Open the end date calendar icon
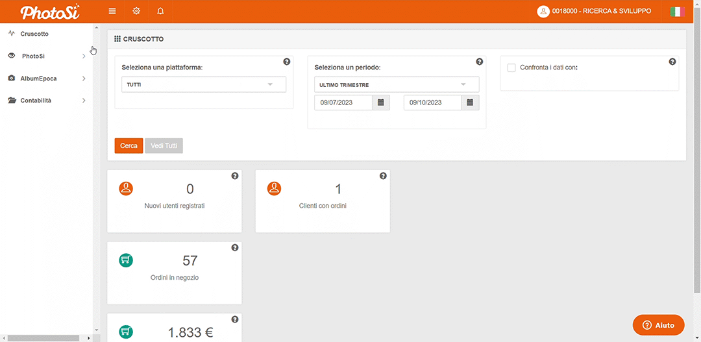The height and width of the screenshot is (342, 701). pyautogui.click(x=471, y=103)
